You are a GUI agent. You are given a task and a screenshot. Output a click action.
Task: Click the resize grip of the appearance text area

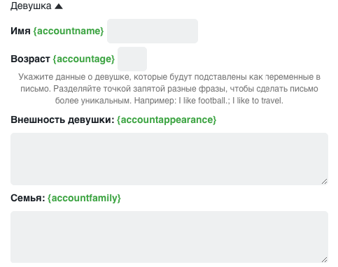pos(324,181)
